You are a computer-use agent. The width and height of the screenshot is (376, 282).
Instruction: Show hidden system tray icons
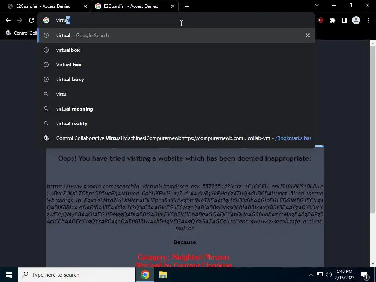311,275
